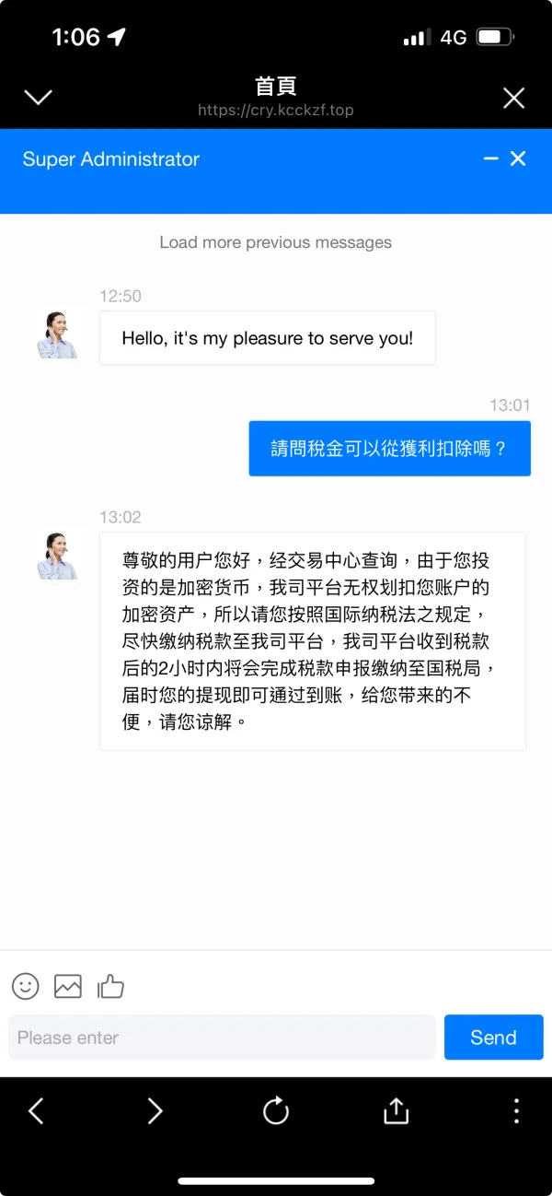The width and height of the screenshot is (552, 1196).
Task: Go forward with browser forward arrow
Action: click(x=155, y=1111)
